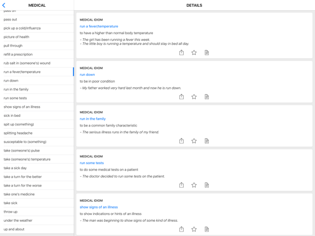
Task: Mark 'run in the family' as favorite
Action: pos(194,141)
